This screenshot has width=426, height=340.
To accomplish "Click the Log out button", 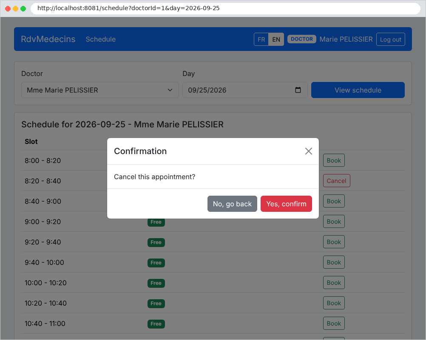I will pyautogui.click(x=390, y=39).
